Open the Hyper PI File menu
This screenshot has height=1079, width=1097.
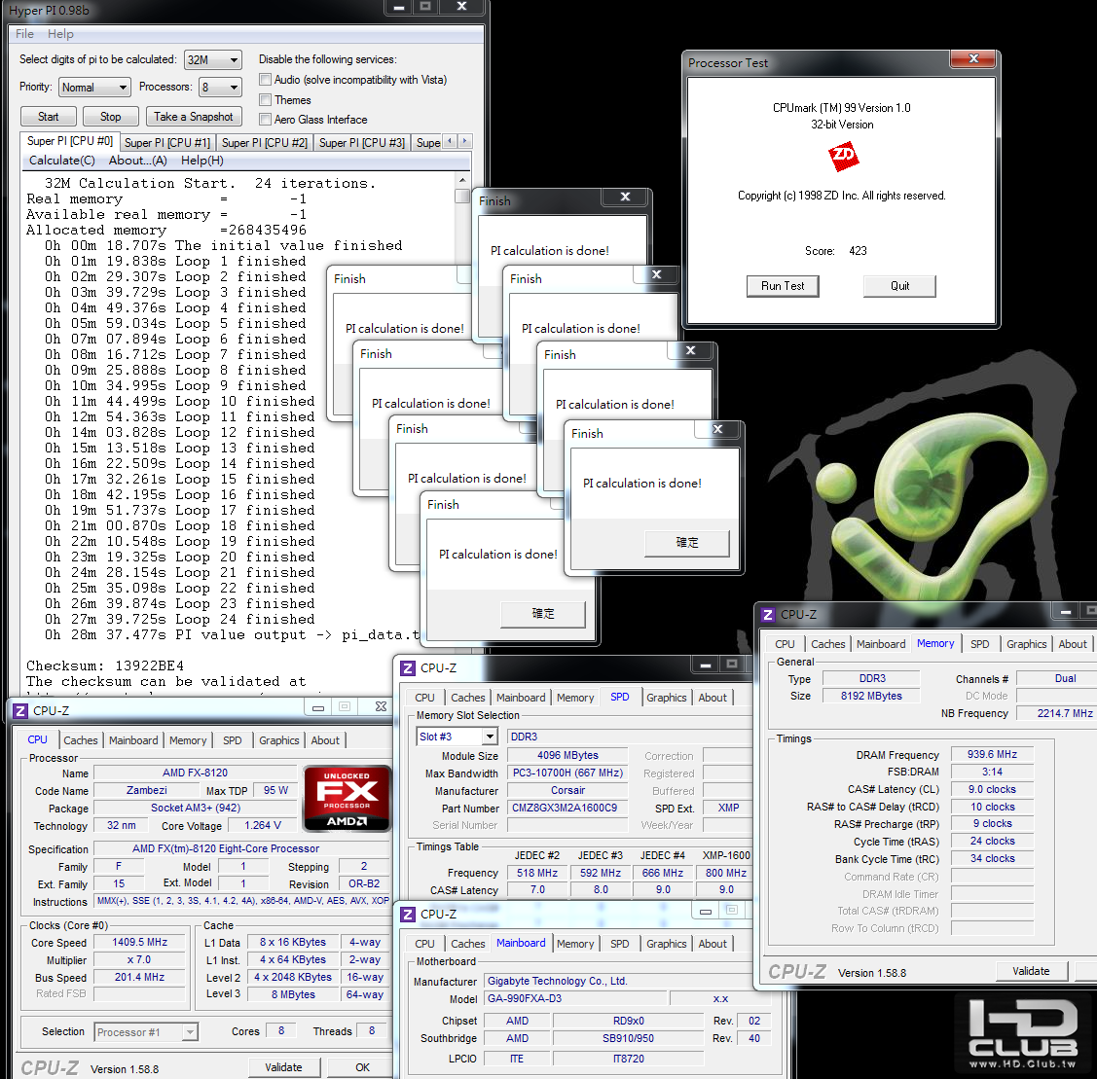click(x=24, y=33)
